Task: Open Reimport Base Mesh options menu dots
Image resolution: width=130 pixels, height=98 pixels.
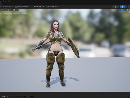Action: (30, 7)
